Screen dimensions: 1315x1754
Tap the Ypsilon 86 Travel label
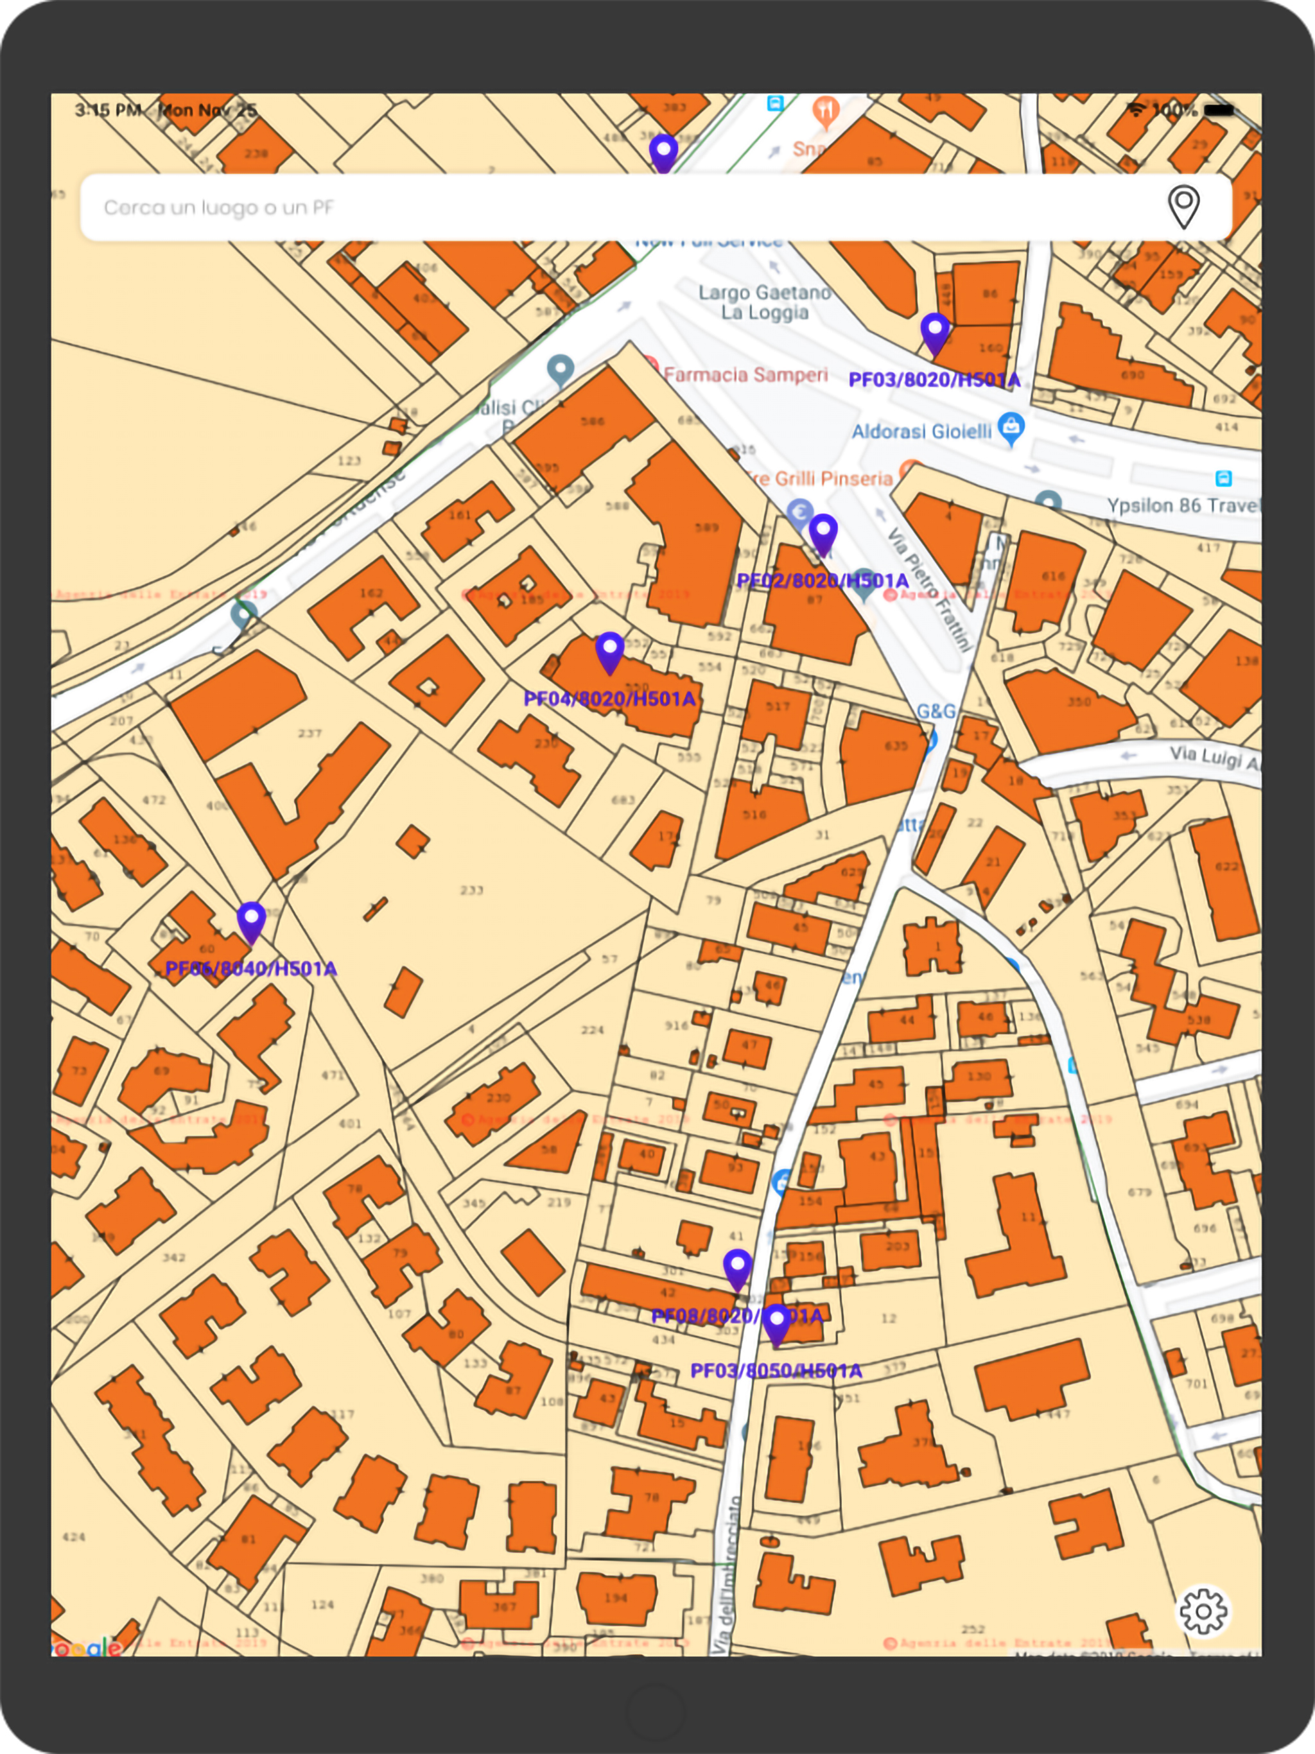click(x=1183, y=505)
